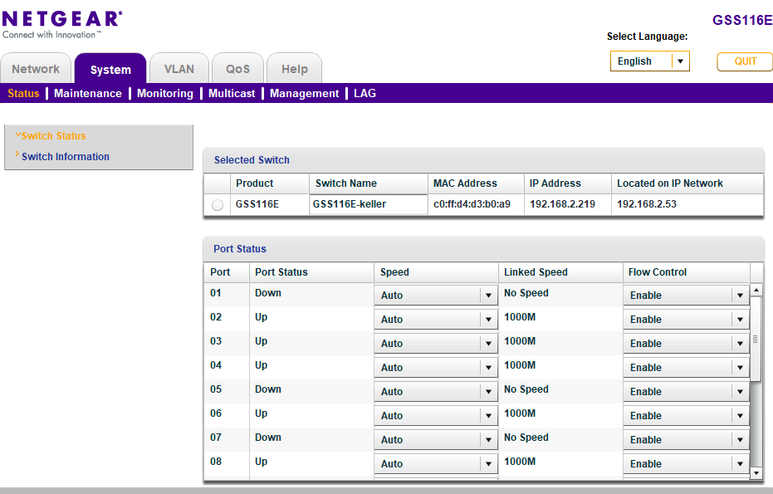773x494 pixels.
Task: Select the Switch Status sidebar link
Action: click(54, 135)
